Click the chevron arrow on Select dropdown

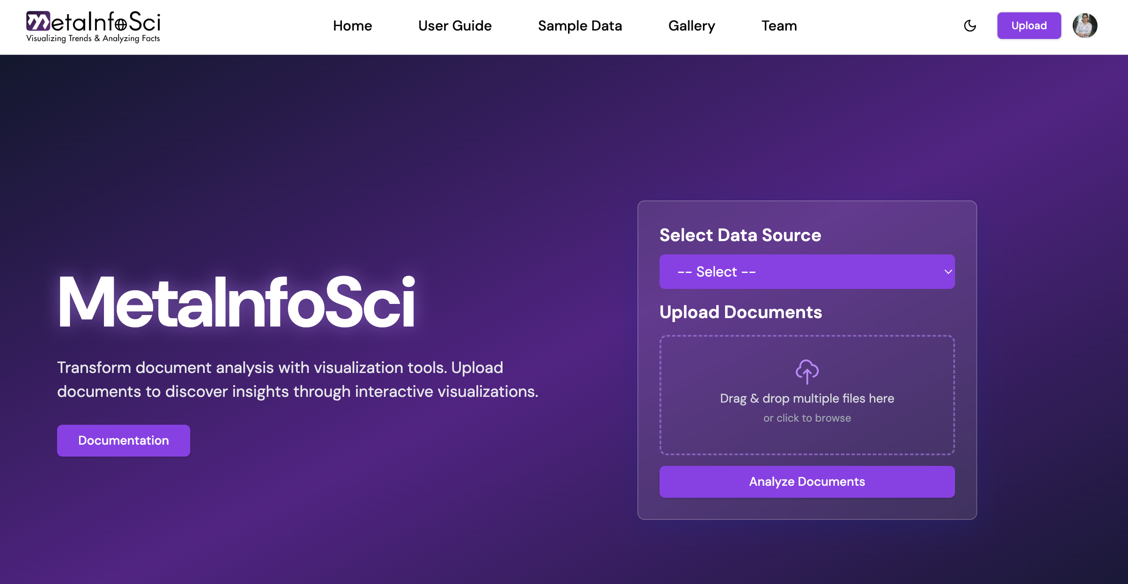(x=948, y=272)
